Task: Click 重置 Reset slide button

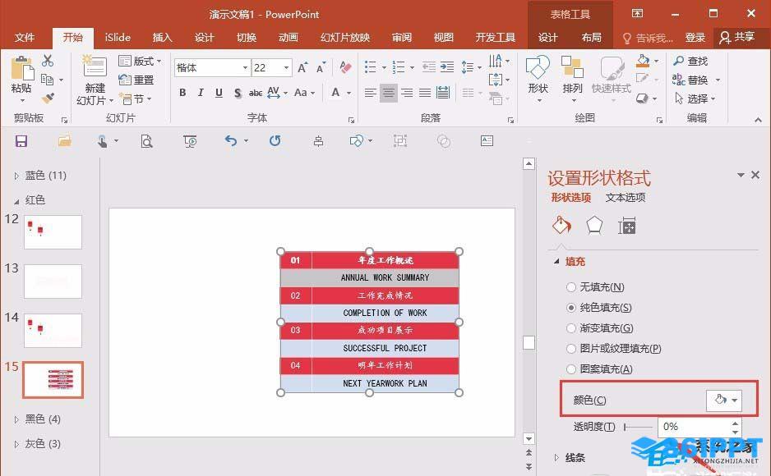Action: coord(136,80)
